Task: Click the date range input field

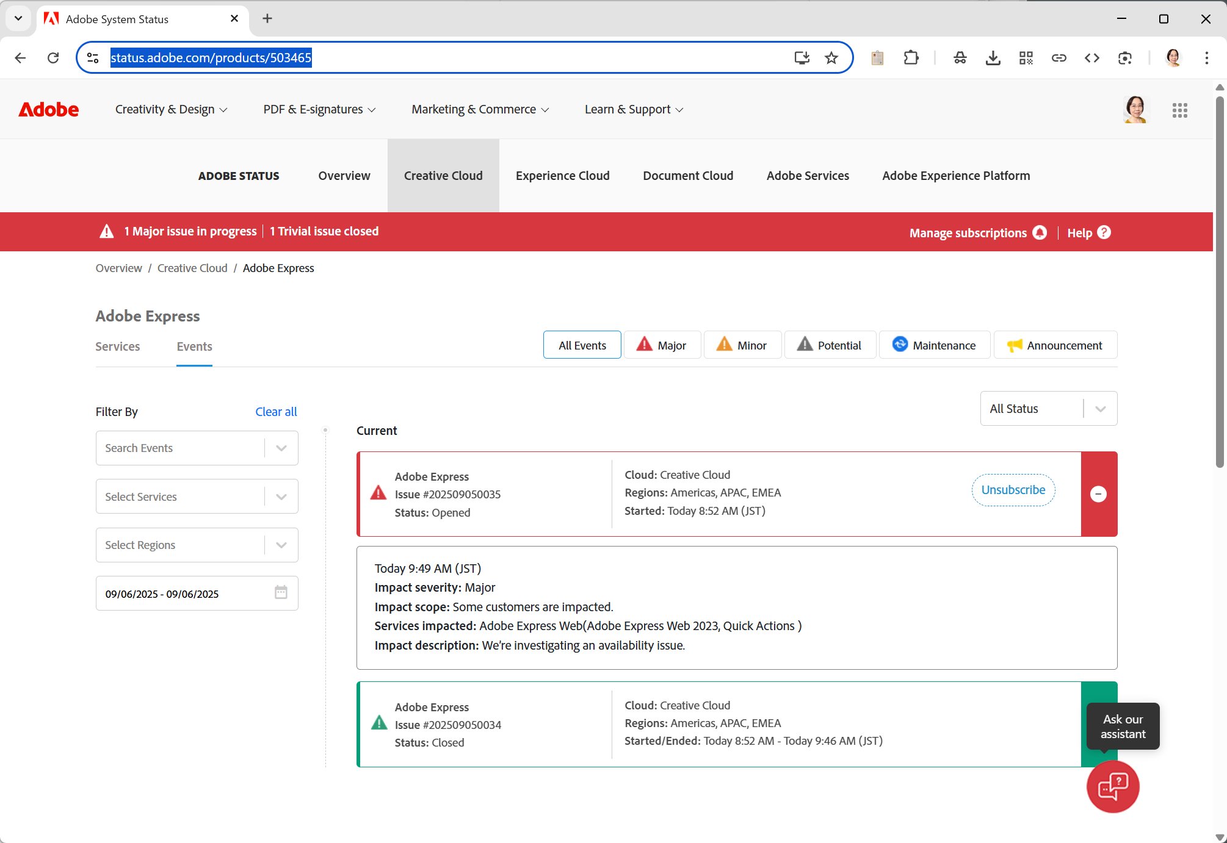Action: click(197, 594)
